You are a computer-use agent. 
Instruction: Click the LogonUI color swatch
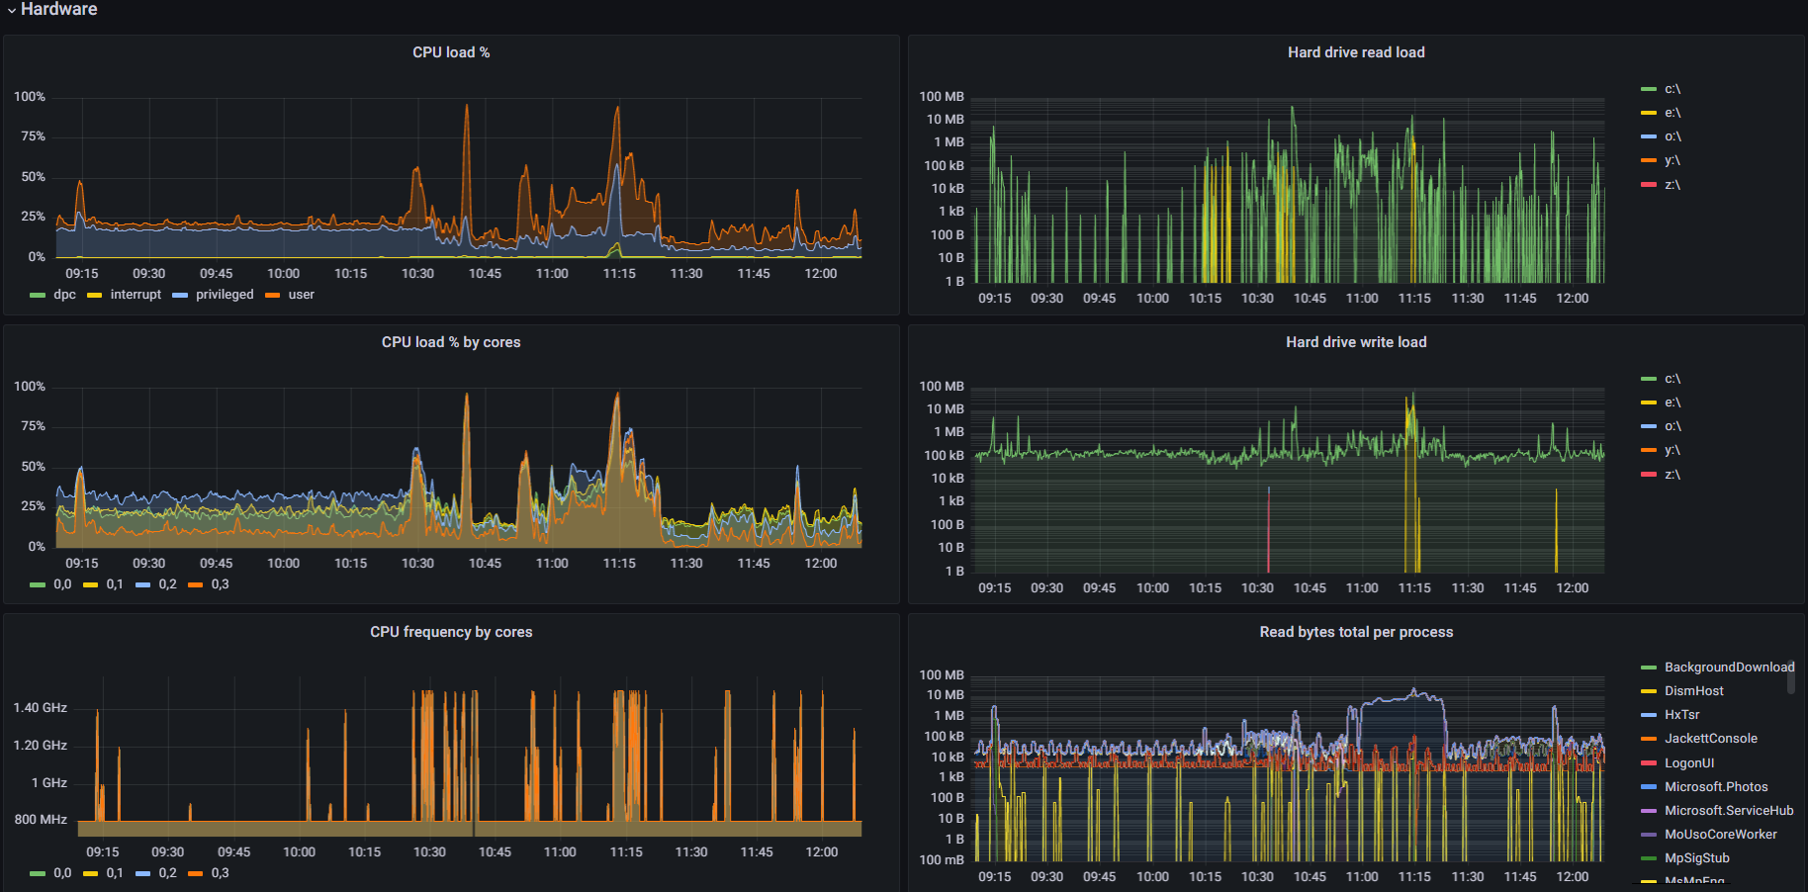1649,763
